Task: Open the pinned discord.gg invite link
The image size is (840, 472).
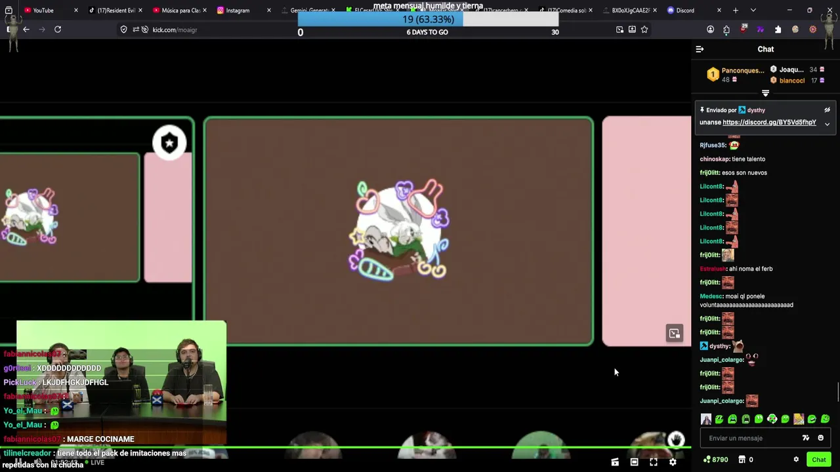Action: click(x=769, y=123)
